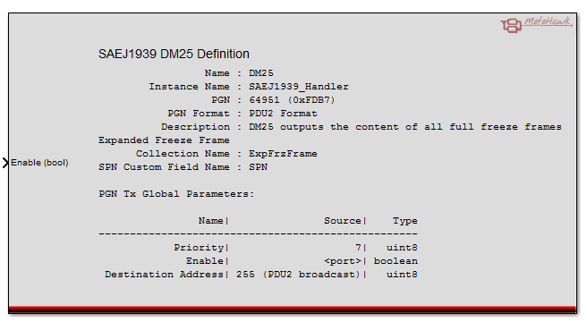Click the collection name ExpFrzFrame
This screenshot has width=587, height=322.
click(x=283, y=154)
